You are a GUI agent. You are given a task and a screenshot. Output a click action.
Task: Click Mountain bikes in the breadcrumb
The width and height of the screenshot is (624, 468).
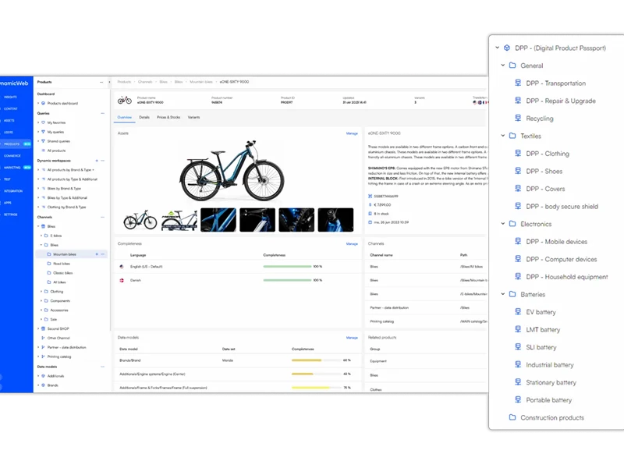point(201,82)
